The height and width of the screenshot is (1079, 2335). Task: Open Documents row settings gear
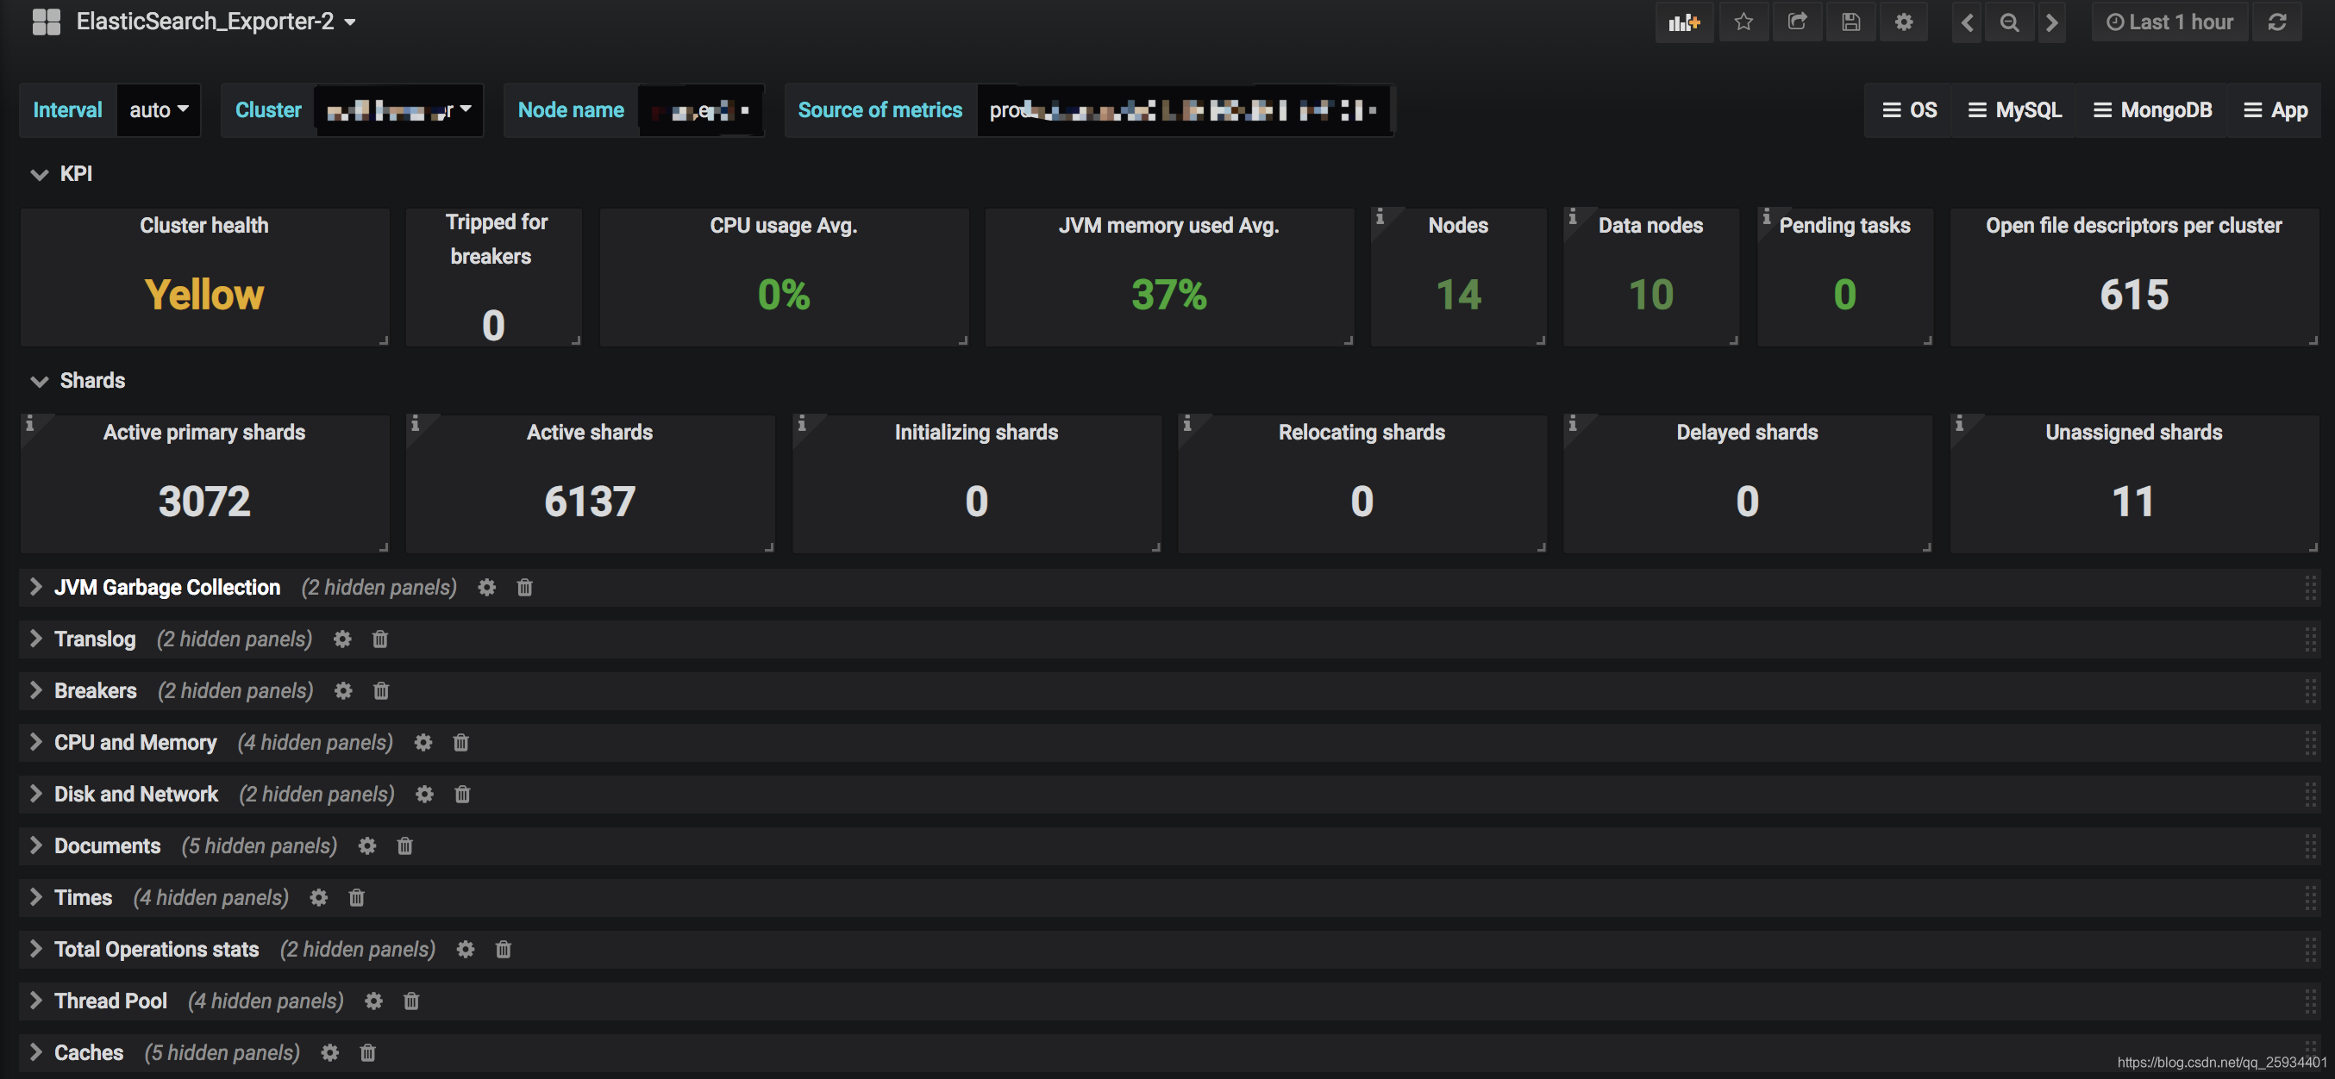coord(367,845)
